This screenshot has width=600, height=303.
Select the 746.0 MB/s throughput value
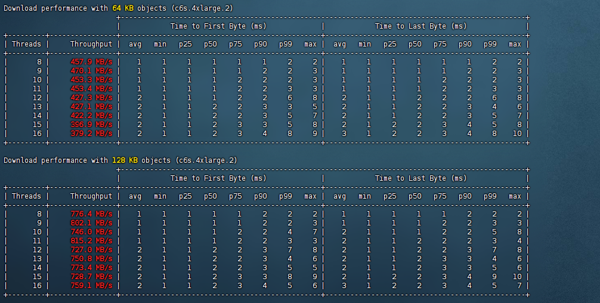click(91, 232)
